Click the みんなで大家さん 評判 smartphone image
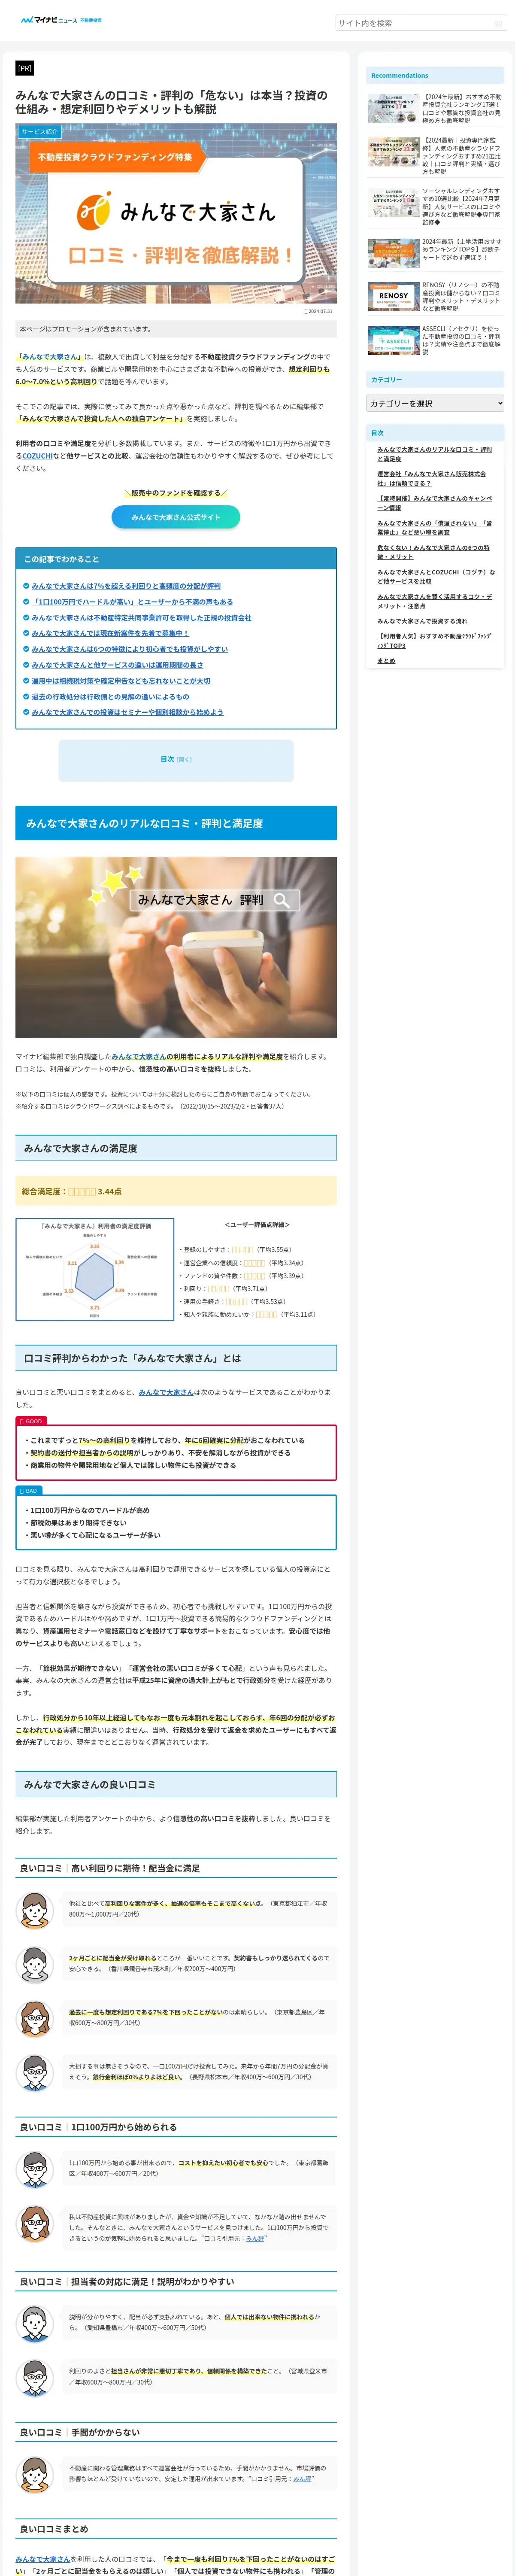Image resolution: width=515 pixels, height=2576 pixels. (176, 947)
